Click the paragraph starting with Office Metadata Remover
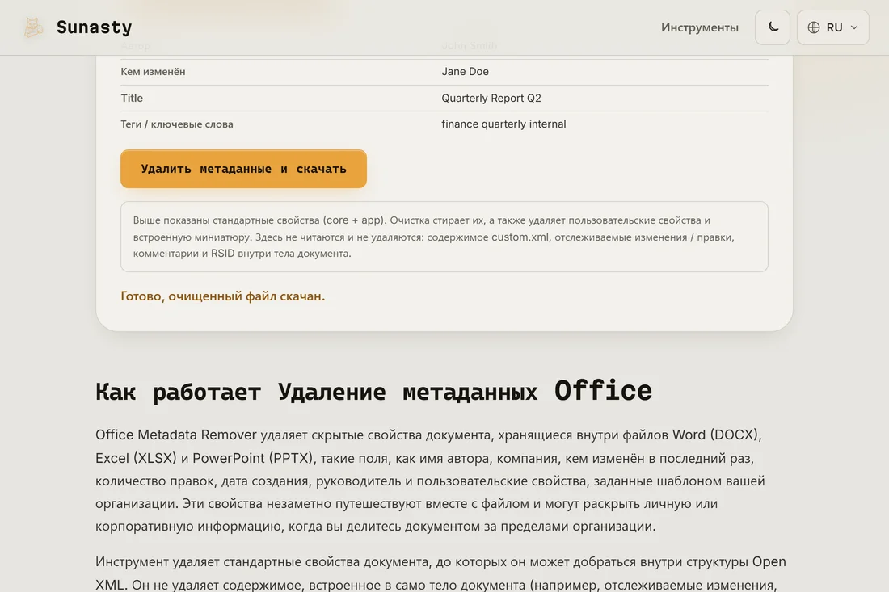The image size is (889, 592). (431, 481)
